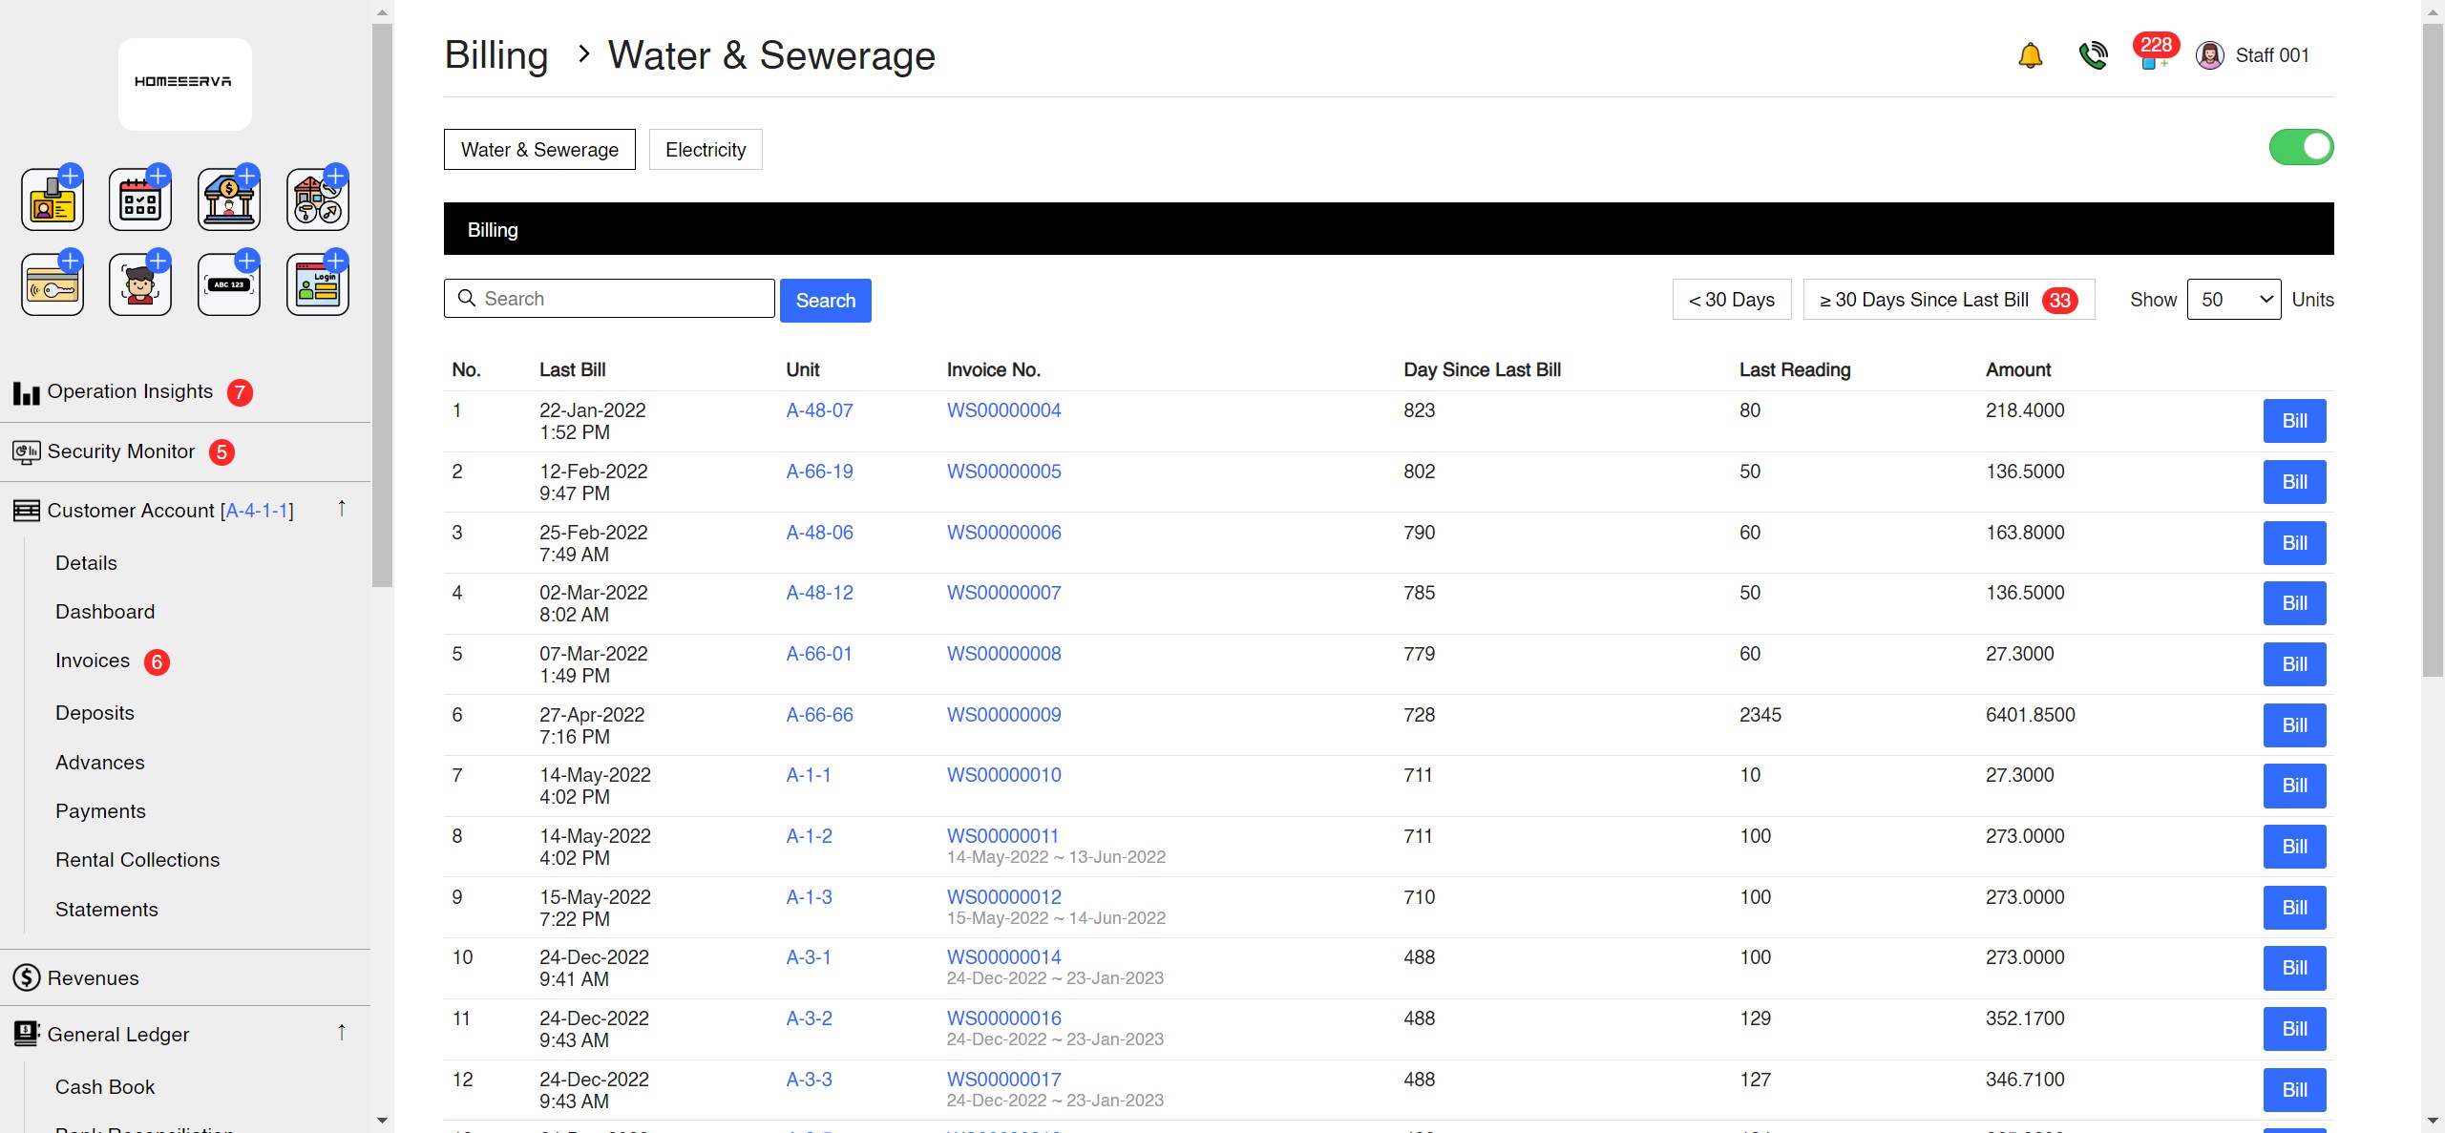
Task: Collapse the Customer Account section
Action: tap(341, 510)
